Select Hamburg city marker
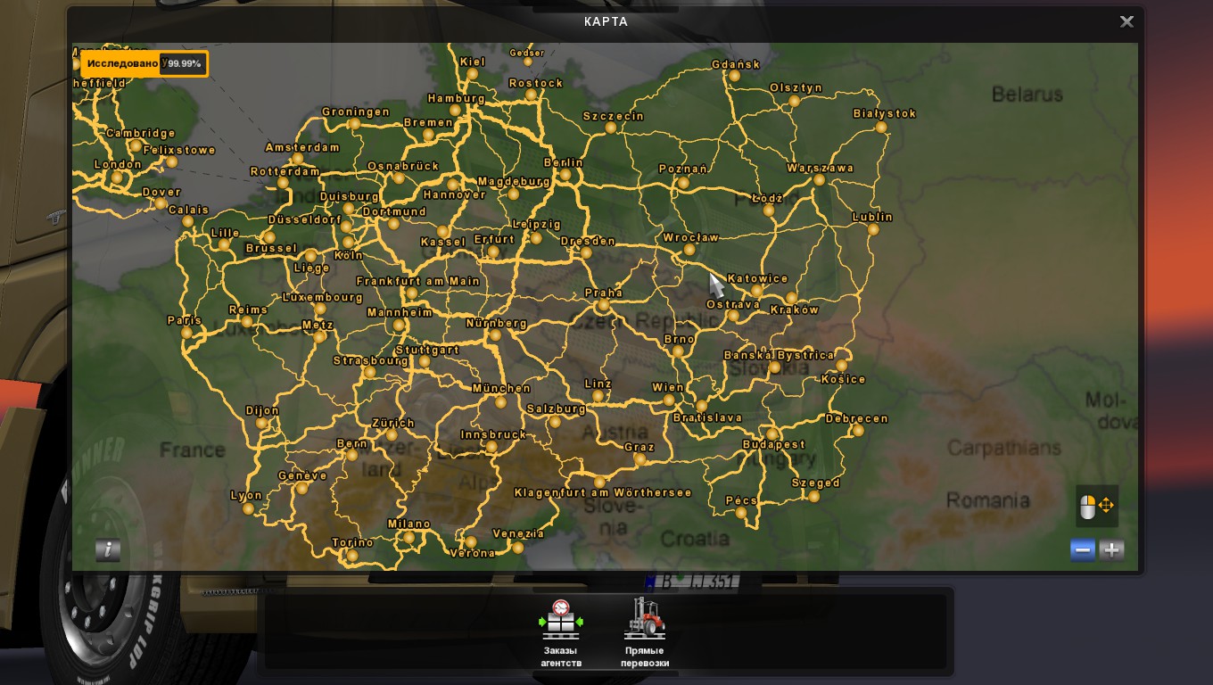The width and height of the screenshot is (1213, 685). coord(456,111)
